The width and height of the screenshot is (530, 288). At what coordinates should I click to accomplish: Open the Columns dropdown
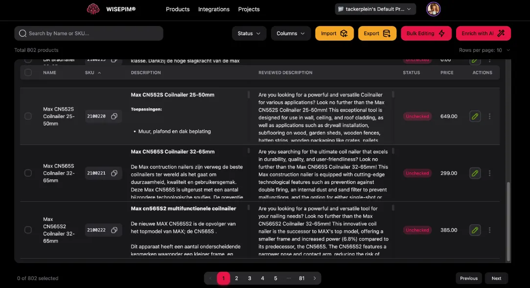[x=291, y=33]
